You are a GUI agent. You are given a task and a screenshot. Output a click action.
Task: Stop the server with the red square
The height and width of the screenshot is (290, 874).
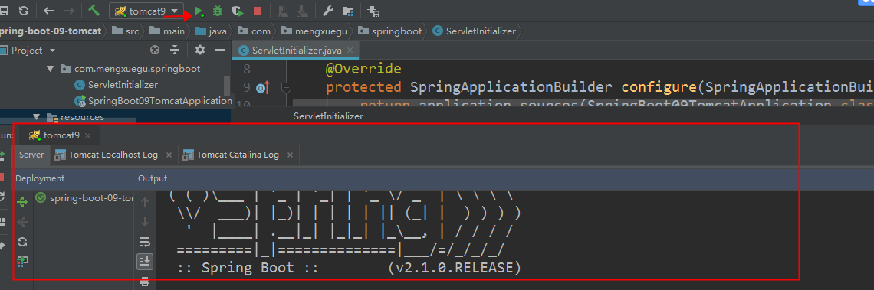coord(257,11)
